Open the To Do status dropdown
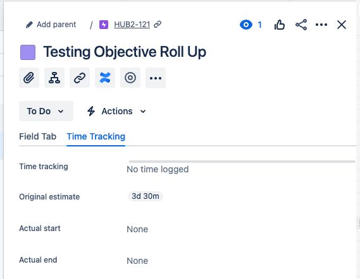The width and height of the screenshot is (360, 279). coord(46,111)
